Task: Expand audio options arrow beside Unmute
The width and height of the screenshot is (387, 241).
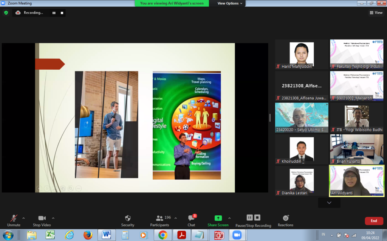Action: point(23,218)
